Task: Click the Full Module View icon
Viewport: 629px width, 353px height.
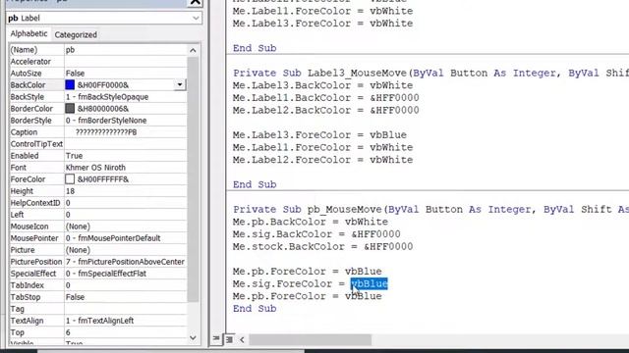Action: pos(229,339)
